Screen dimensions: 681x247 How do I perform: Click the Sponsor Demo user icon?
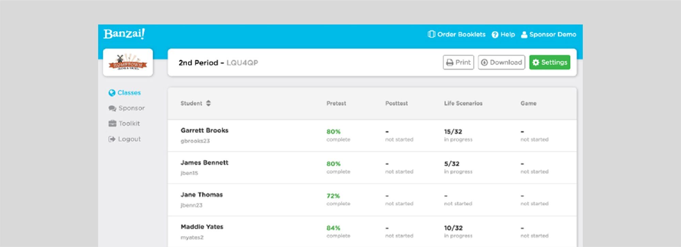pyautogui.click(x=524, y=34)
